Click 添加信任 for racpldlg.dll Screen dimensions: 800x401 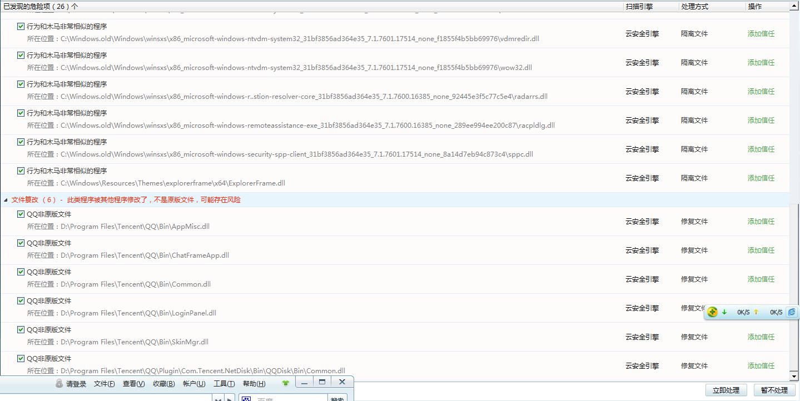(x=761, y=120)
